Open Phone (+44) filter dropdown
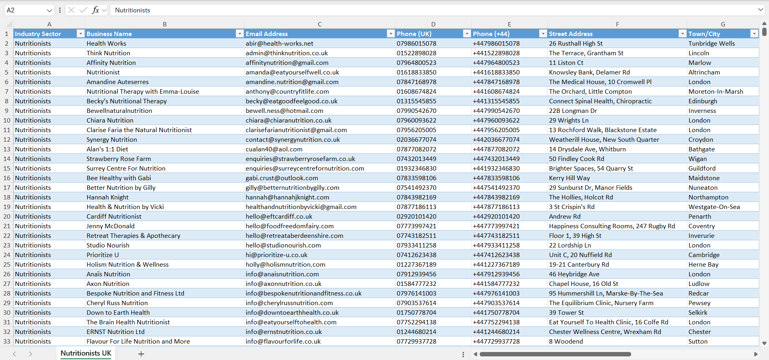The image size is (769, 360). point(543,34)
